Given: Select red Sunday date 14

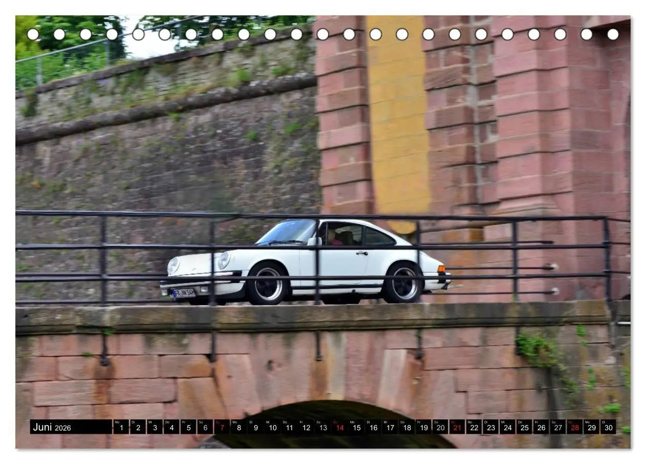Looking at the screenshot, I should (339, 427).
